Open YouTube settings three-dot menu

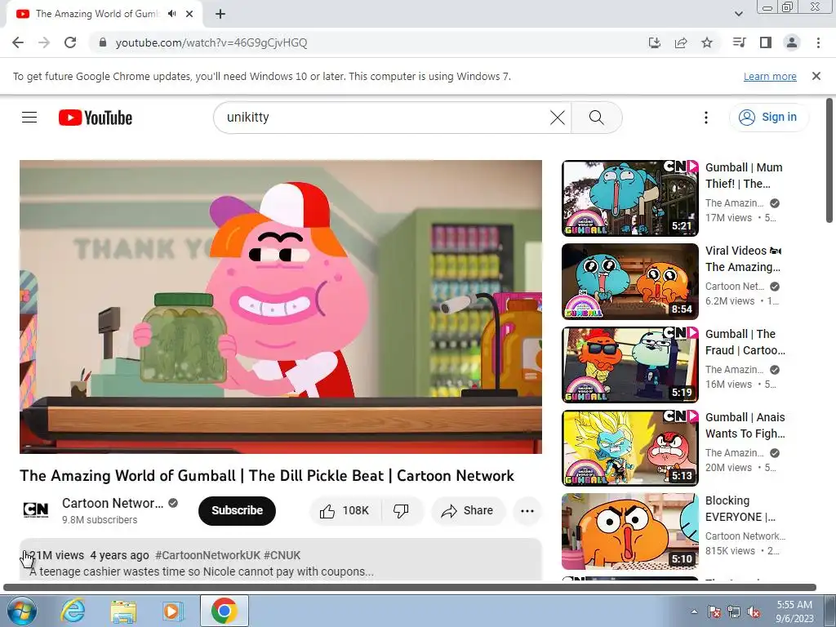click(706, 118)
